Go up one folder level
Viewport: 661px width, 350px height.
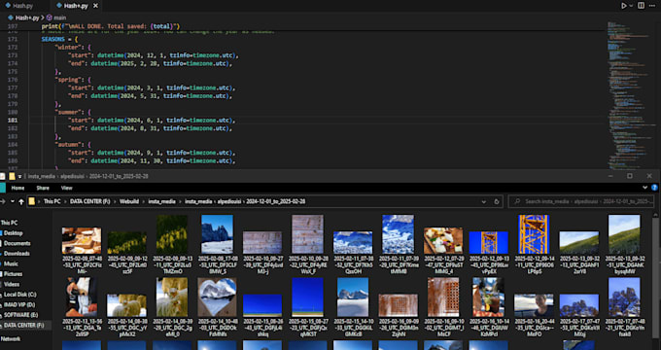pyautogui.click(x=21, y=201)
